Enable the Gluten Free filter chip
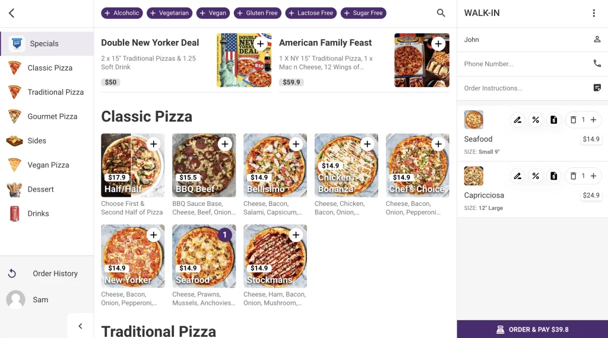The height and width of the screenshot is (338, 608). 258,13
